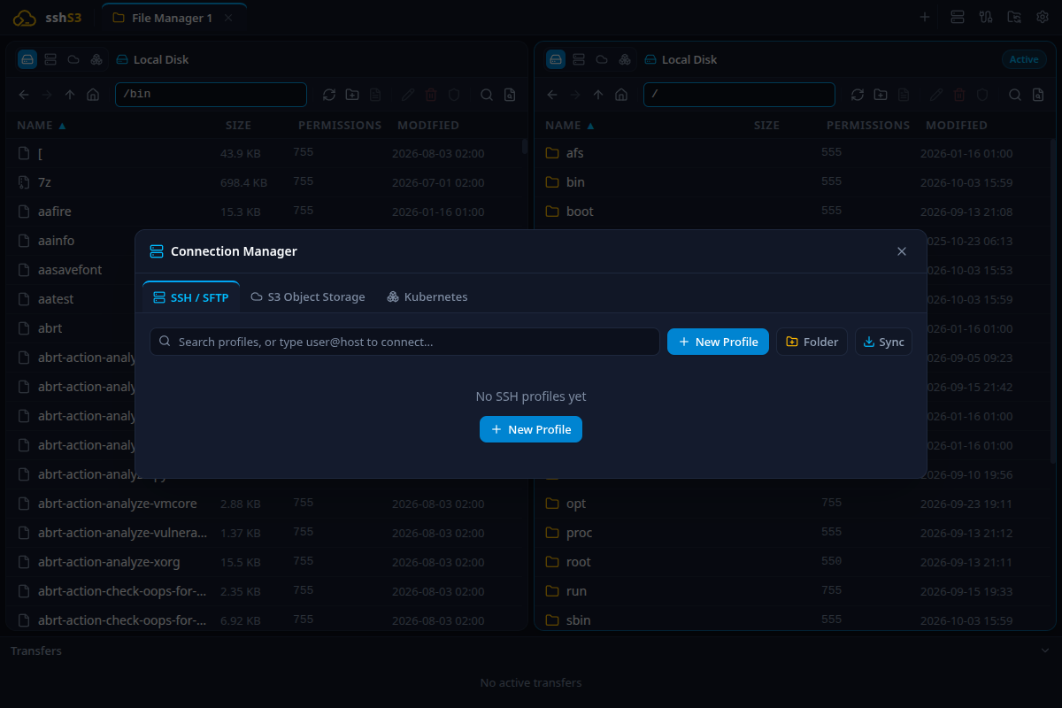Image resolution: width=1062 pixels, height=708 pixels.
Task: Click the rename pencil icon in /bin pane
Action: (x=408, y=95)
